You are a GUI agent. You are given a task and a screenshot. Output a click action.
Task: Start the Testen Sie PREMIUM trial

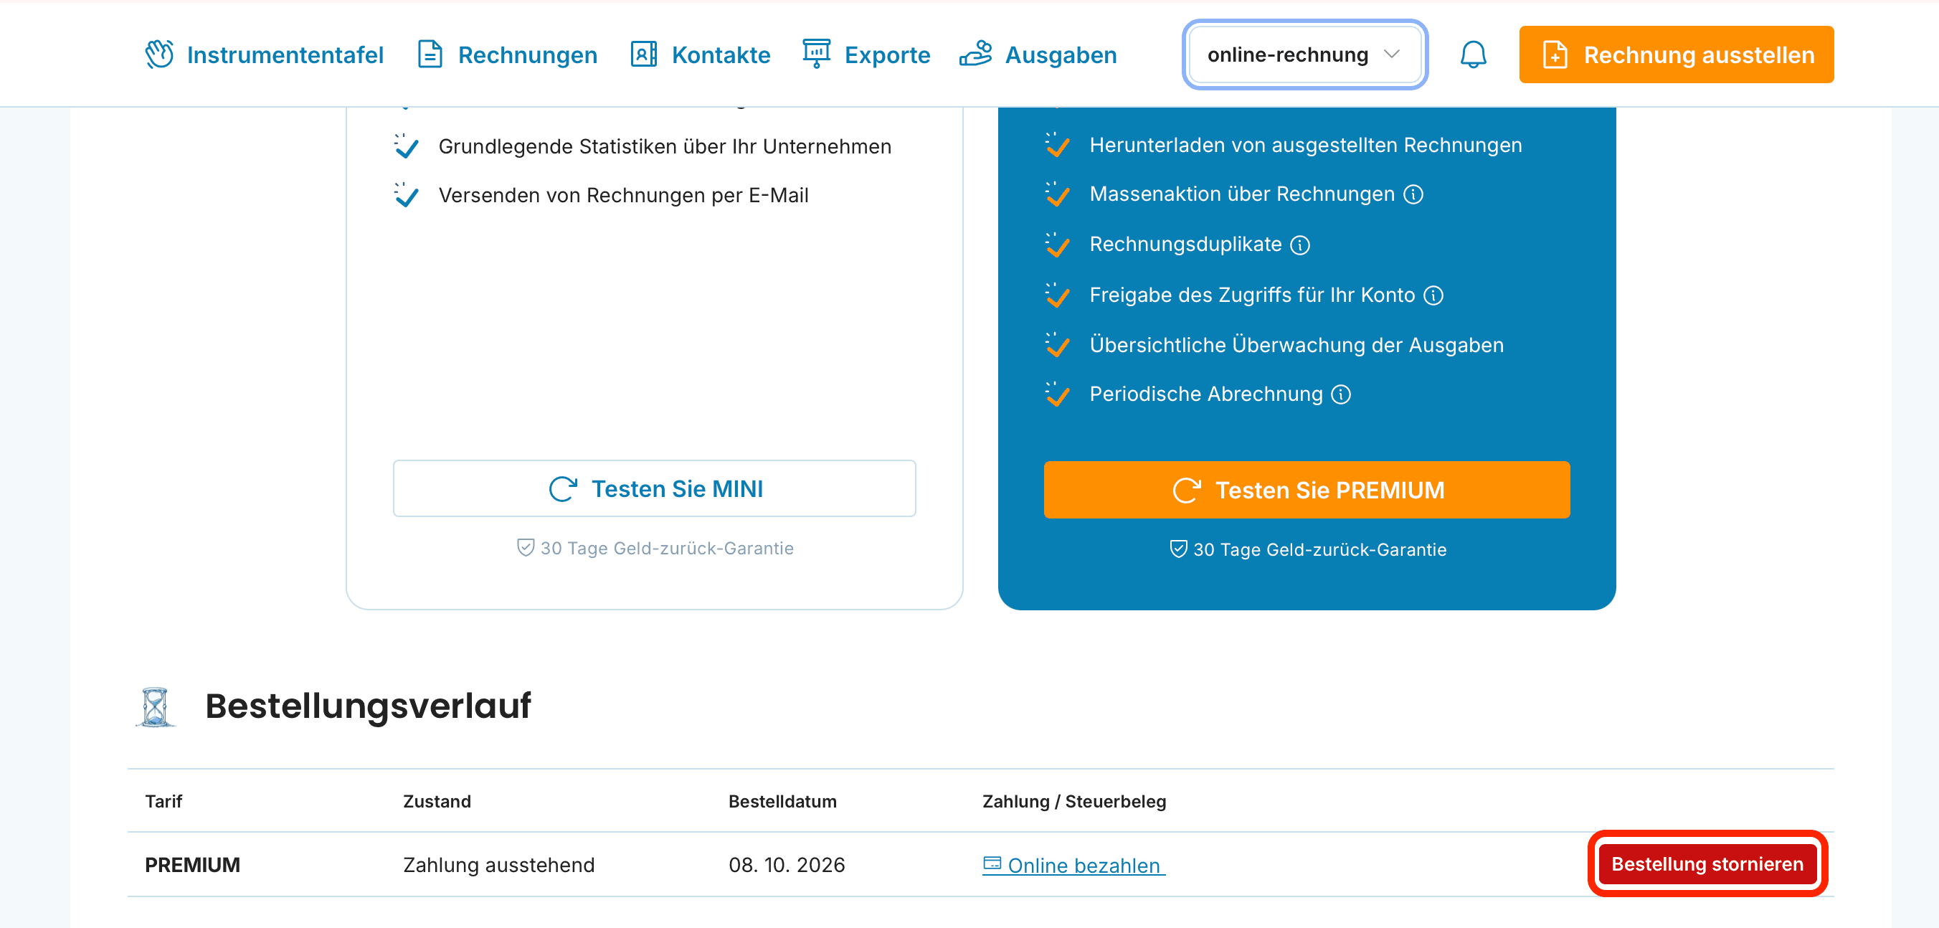pyautogui.click(x=1306, y=490)
